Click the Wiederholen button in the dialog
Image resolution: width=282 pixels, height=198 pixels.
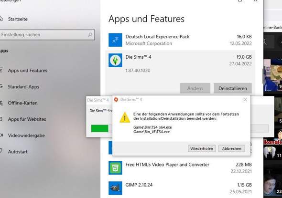[202, 149]
